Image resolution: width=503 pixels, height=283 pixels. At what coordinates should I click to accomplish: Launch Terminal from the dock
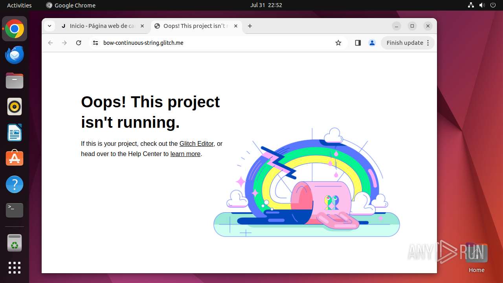[x=15, y=210]
